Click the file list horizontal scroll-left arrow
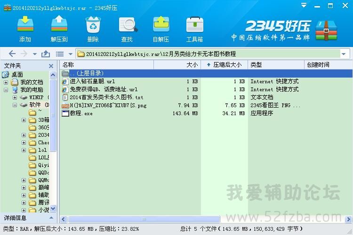 pos(64,219)
